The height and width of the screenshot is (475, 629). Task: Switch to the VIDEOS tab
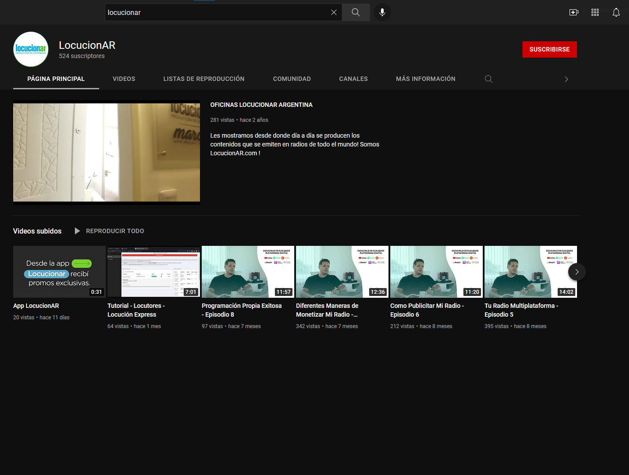(124, 79)
